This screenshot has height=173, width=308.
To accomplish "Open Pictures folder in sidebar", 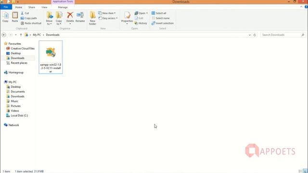I will click(x=13, y=106).
